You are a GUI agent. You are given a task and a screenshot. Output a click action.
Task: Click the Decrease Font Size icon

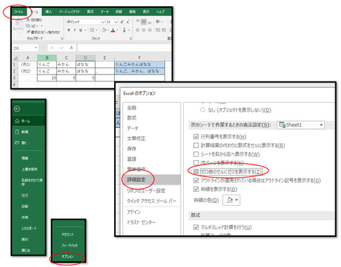tap(128, 22)
